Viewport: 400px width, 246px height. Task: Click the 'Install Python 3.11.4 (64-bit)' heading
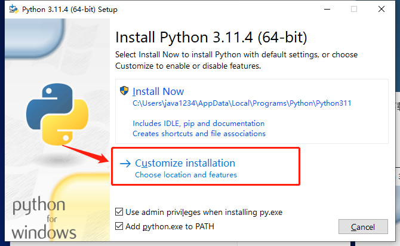pyautogui.click(x=211, y=38)
